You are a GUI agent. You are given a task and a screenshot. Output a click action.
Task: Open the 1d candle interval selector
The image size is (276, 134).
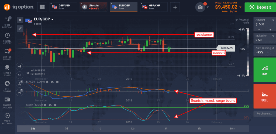19,75
